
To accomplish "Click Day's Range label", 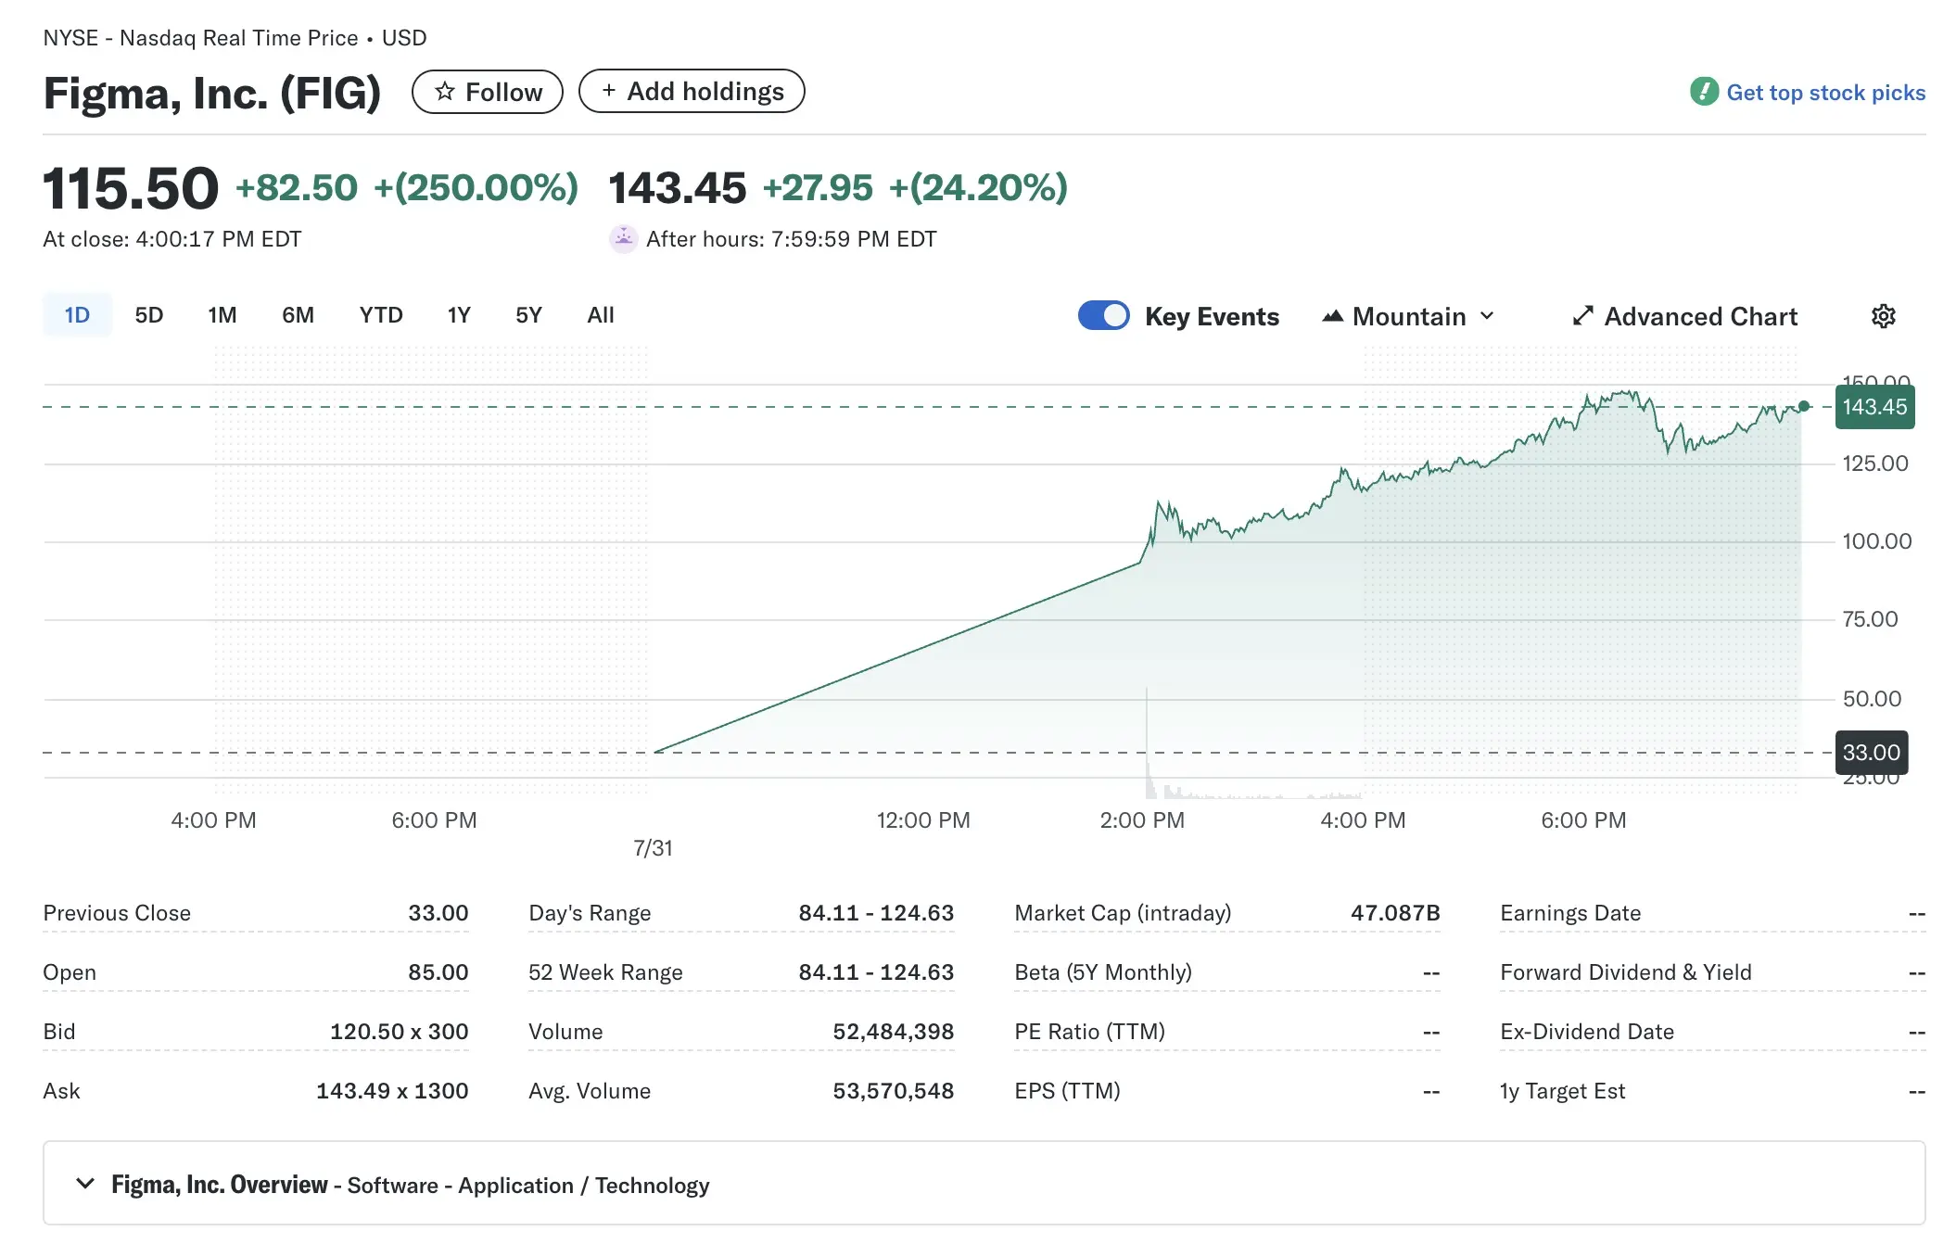I will pyautogui.click(x=590, y=912).
